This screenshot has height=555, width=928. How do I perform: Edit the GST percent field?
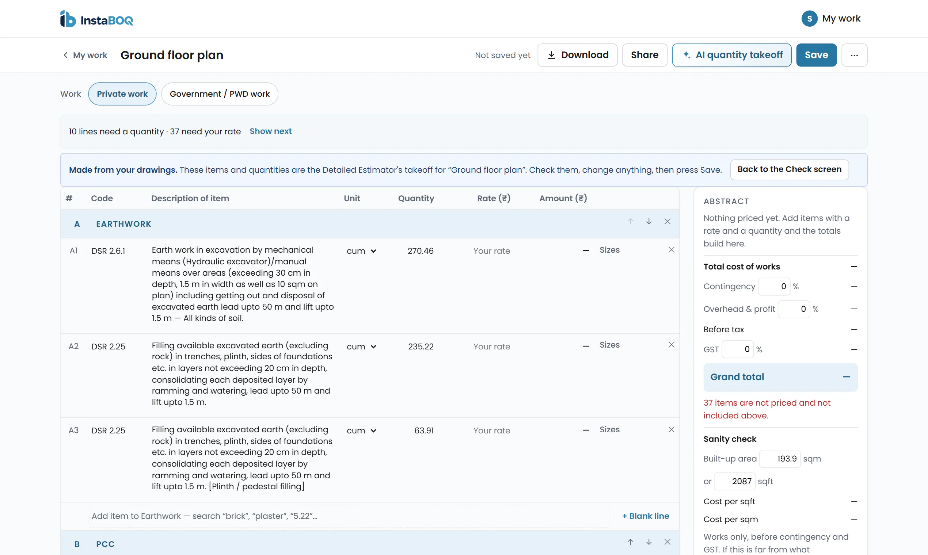click(x=737, y=349)
